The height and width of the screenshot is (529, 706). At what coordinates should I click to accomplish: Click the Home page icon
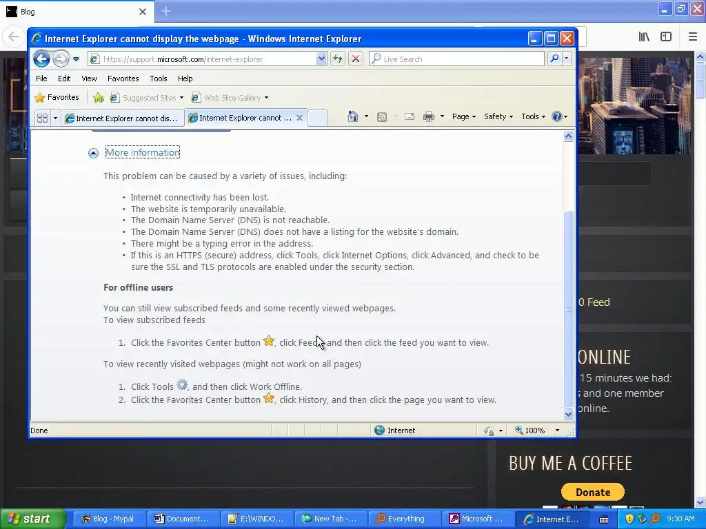[353, 116]
